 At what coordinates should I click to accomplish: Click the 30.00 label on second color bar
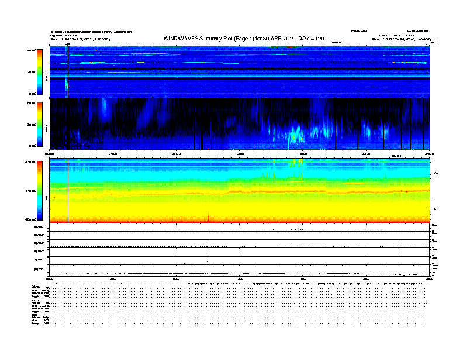click(x=32, y=125)
